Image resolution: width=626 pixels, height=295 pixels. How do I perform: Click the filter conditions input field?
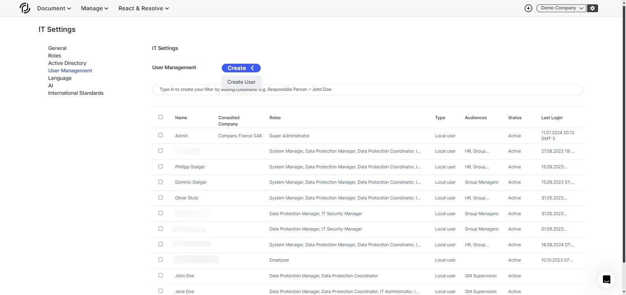[x=368, y=90]
